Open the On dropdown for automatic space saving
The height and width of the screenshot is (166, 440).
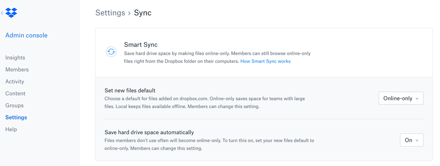[411, 140]
